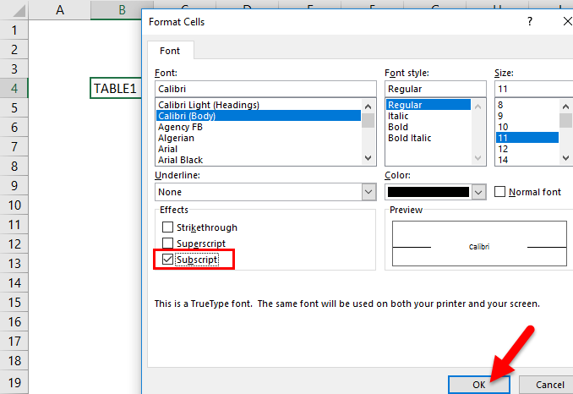This screenshot has width=573, height=394.
Task: Click the Cancel button
Action: pos(549,384)
